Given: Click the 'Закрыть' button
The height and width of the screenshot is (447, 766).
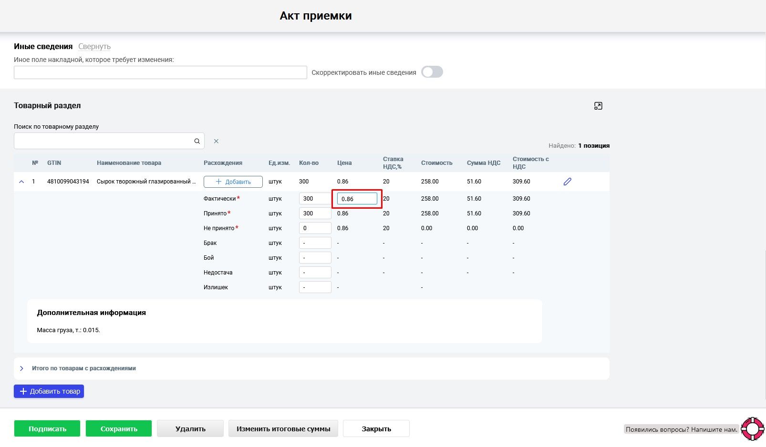Looking at the screenshot, I should (x=376, y=428).
